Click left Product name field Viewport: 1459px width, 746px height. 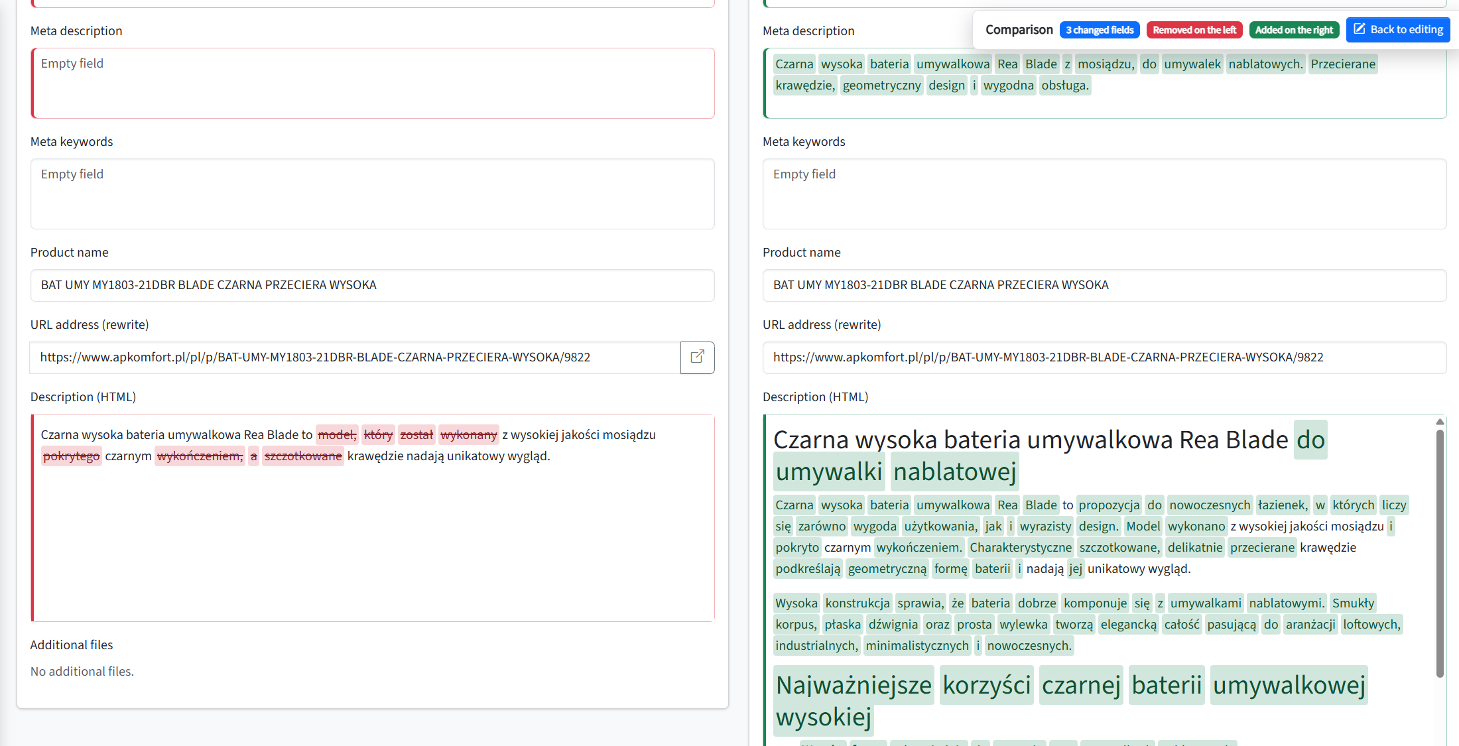click(x=373, y=285)
